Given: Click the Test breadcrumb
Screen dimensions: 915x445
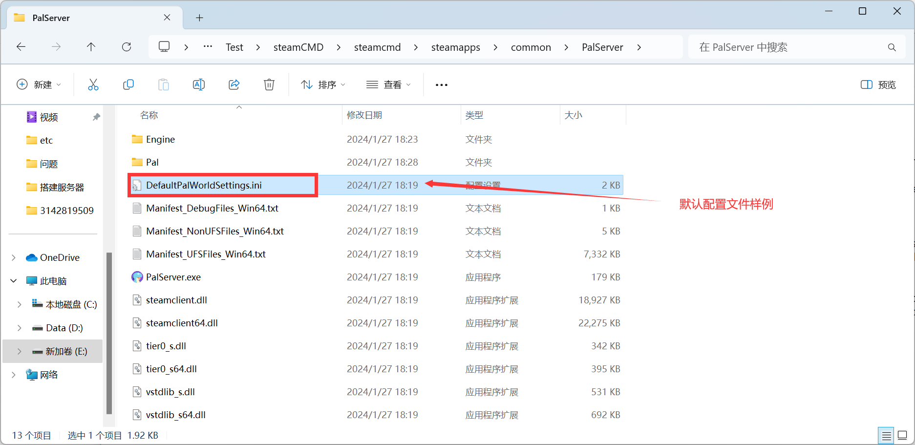Looking at the screenshot, I should click(234, 47).
